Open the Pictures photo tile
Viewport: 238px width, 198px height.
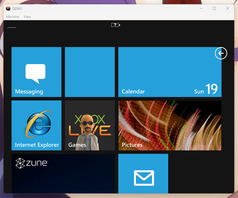(x=170, y=125)
